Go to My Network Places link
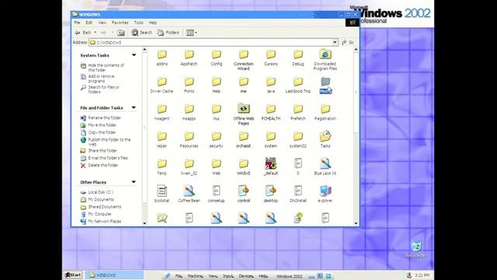This screenshot has height=280, width=497. [105, 221]
